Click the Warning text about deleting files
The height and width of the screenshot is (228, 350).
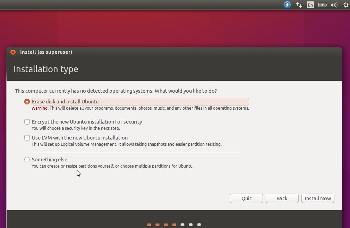pos(140,108)
